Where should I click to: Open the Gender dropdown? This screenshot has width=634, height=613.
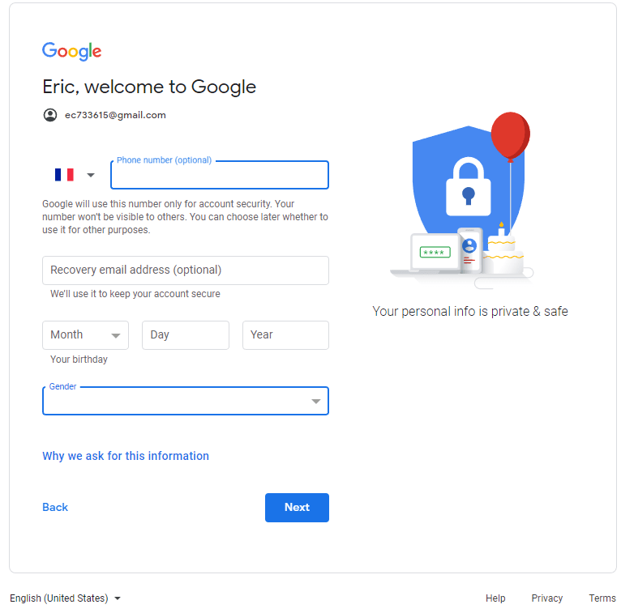click(x=186, y=401)
